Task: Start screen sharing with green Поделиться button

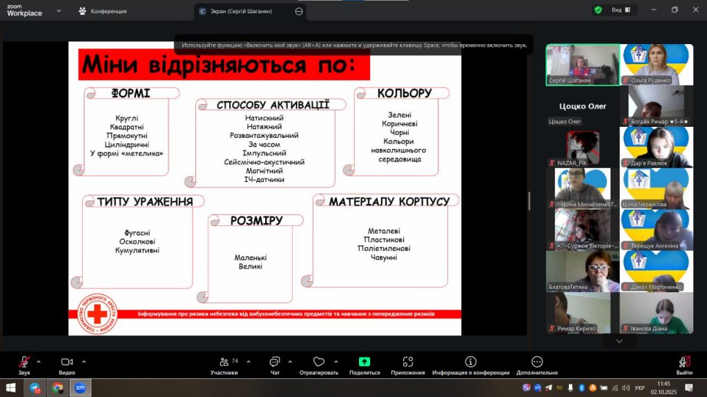Action: 364,363
